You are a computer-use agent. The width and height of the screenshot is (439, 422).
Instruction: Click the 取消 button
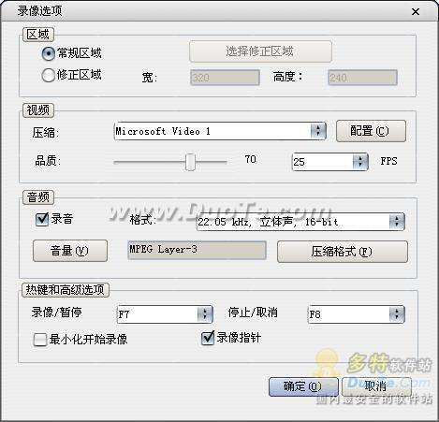point(376,387)
